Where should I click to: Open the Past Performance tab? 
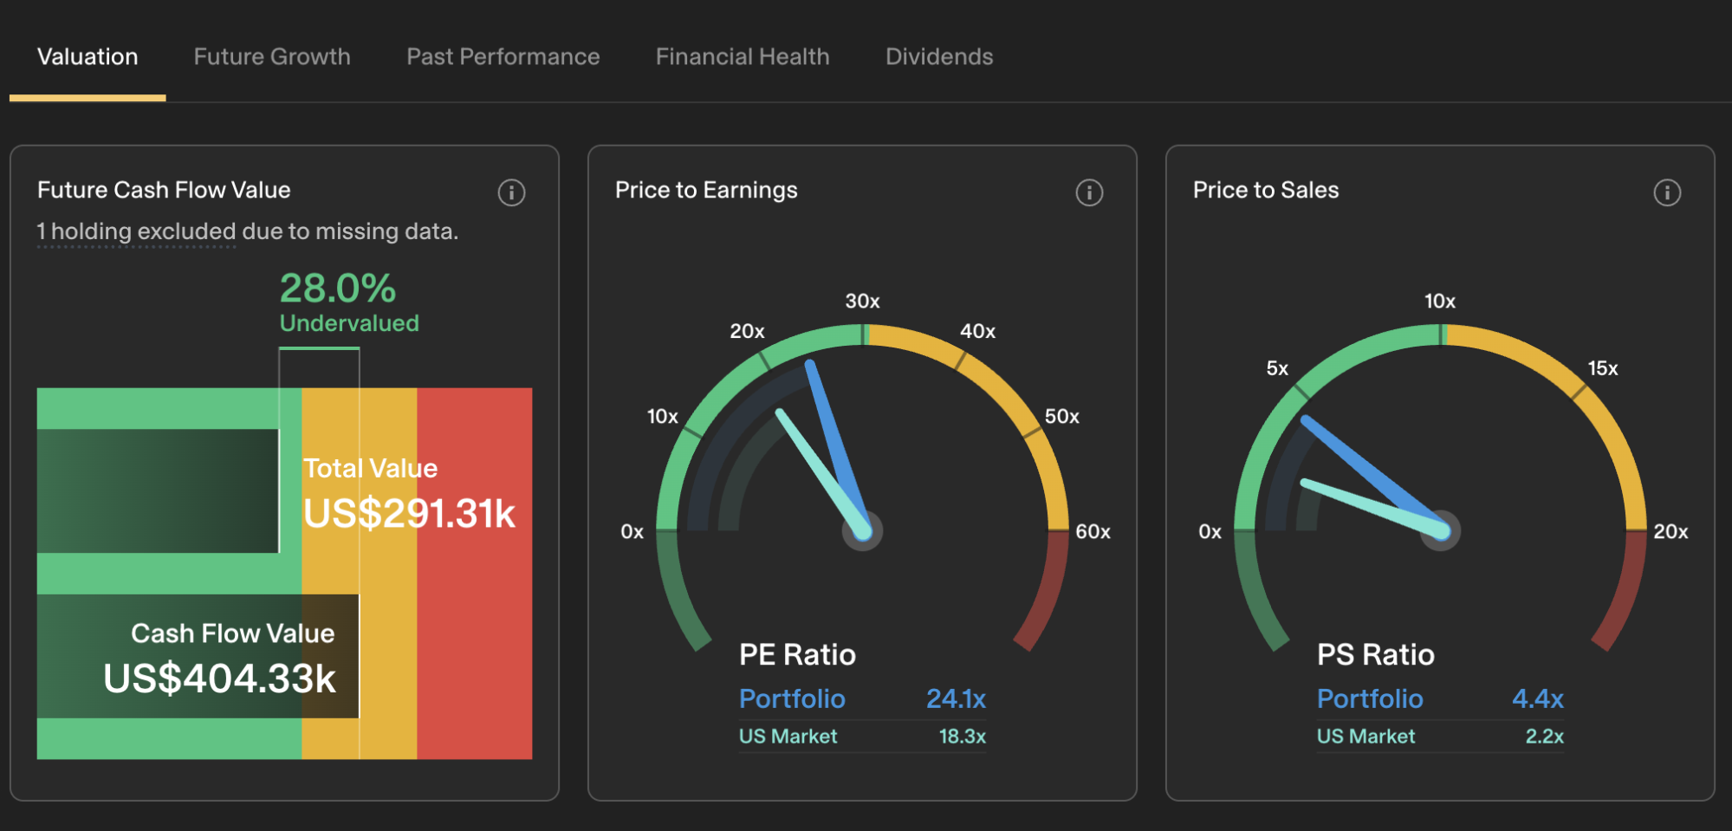pos(503,57)
